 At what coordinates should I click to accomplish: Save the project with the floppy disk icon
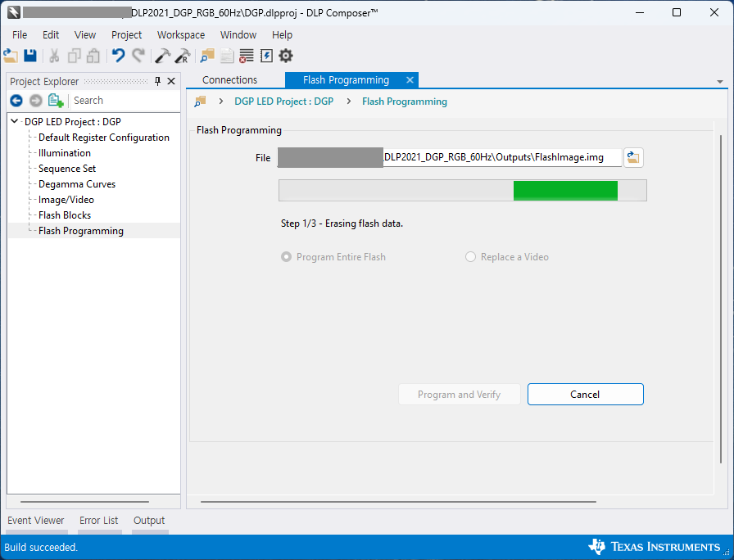tap(30, 56)
